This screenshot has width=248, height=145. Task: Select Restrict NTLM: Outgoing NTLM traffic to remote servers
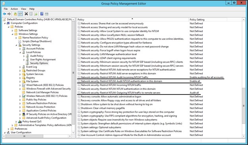pos(120,93)
